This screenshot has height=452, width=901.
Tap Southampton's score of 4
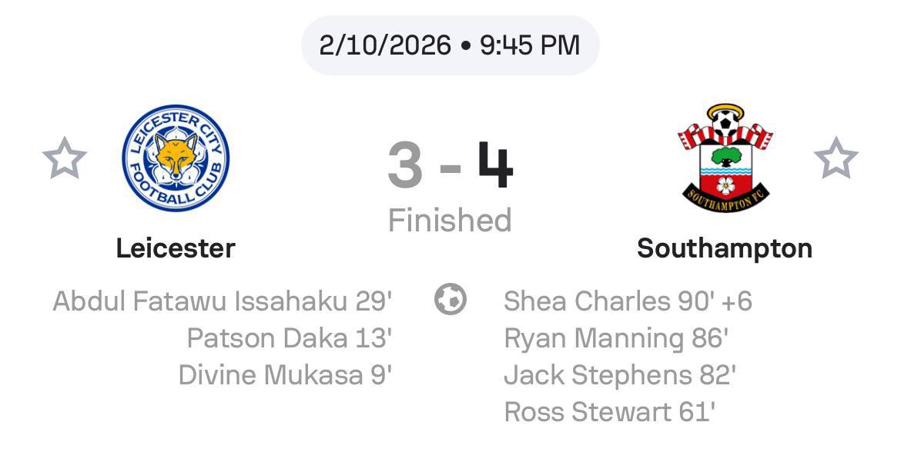(495, 165)
